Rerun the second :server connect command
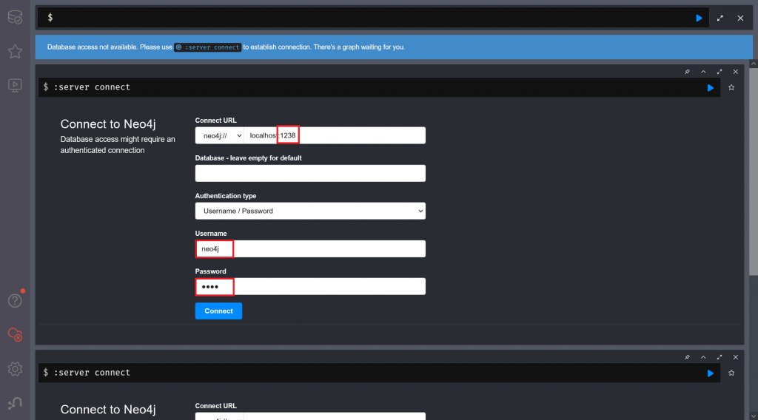Viewport: 758px width, 420px height. click(710, 373)
